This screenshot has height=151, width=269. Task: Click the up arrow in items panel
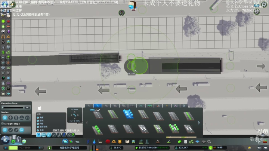(75, 112)
